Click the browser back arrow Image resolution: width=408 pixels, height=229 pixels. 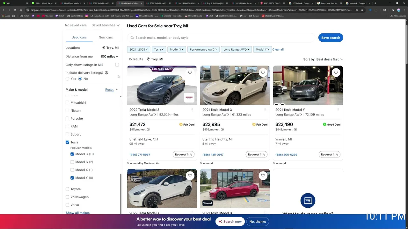point(4,10)
